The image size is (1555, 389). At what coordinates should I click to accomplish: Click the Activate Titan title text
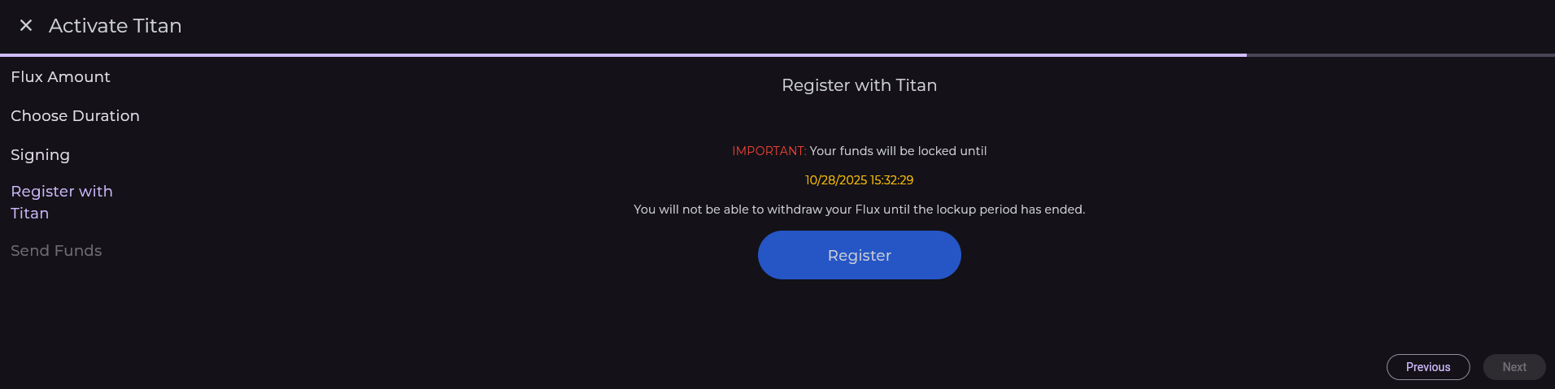[x=115, y=26]
